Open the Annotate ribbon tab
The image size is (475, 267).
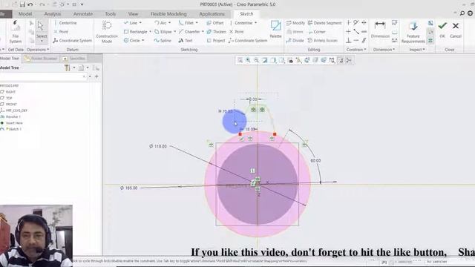[83, 14]
